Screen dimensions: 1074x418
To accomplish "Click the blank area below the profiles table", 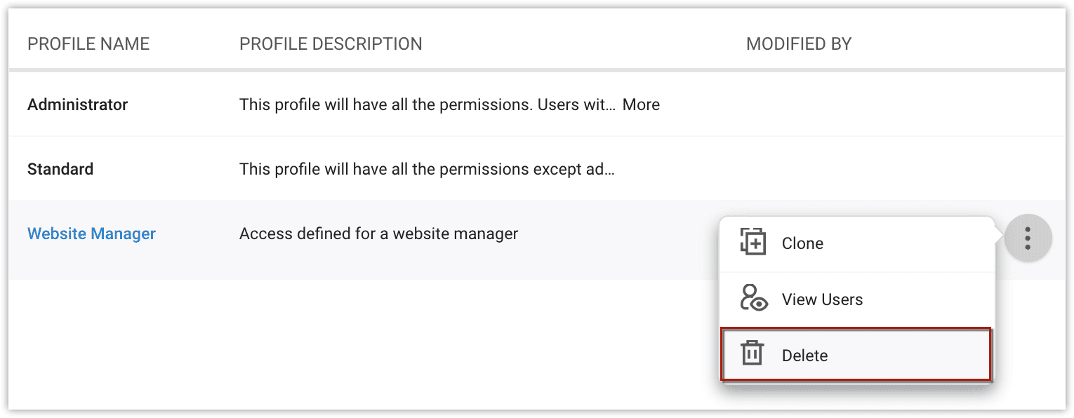I will pyautogui.click(x=351, y=344).
